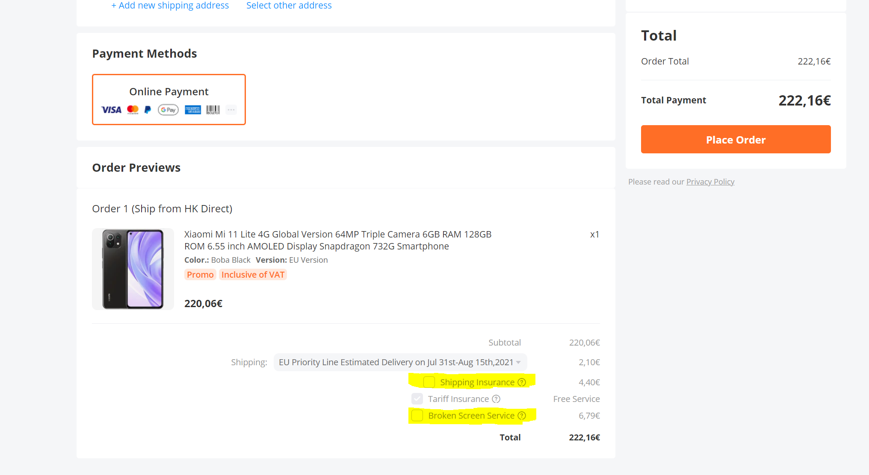The image size is (869, 475).
Task: Enable the Shipping Insurance checkbox
Action: (x=429, y=382)
